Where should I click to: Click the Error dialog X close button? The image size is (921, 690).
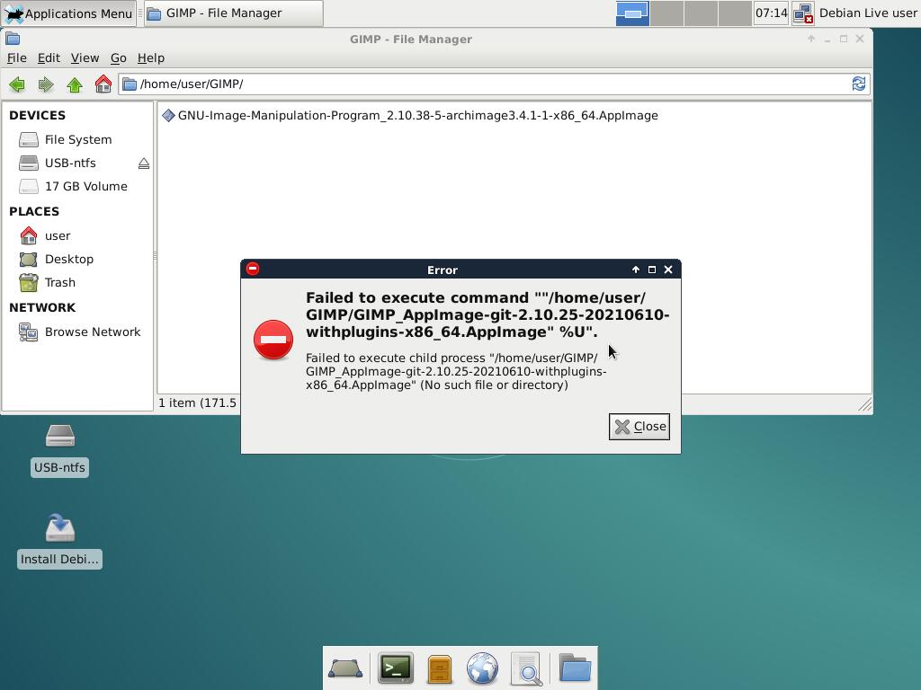pos(668,270)
